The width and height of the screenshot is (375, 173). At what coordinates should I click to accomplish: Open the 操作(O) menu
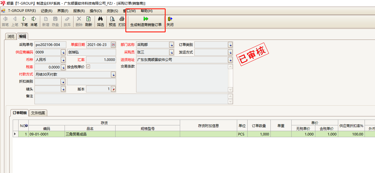pyautogui.click(x=96, y=11)
